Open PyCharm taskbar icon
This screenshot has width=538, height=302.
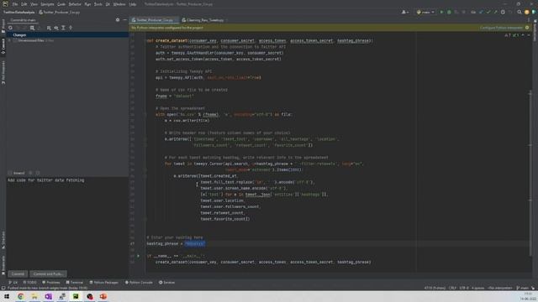(76, 296)
